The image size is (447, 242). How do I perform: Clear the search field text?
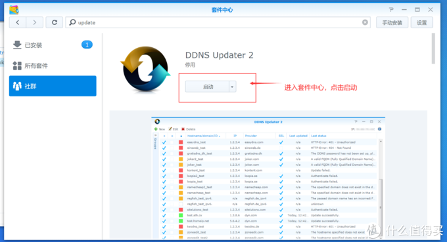coord(365,22)
